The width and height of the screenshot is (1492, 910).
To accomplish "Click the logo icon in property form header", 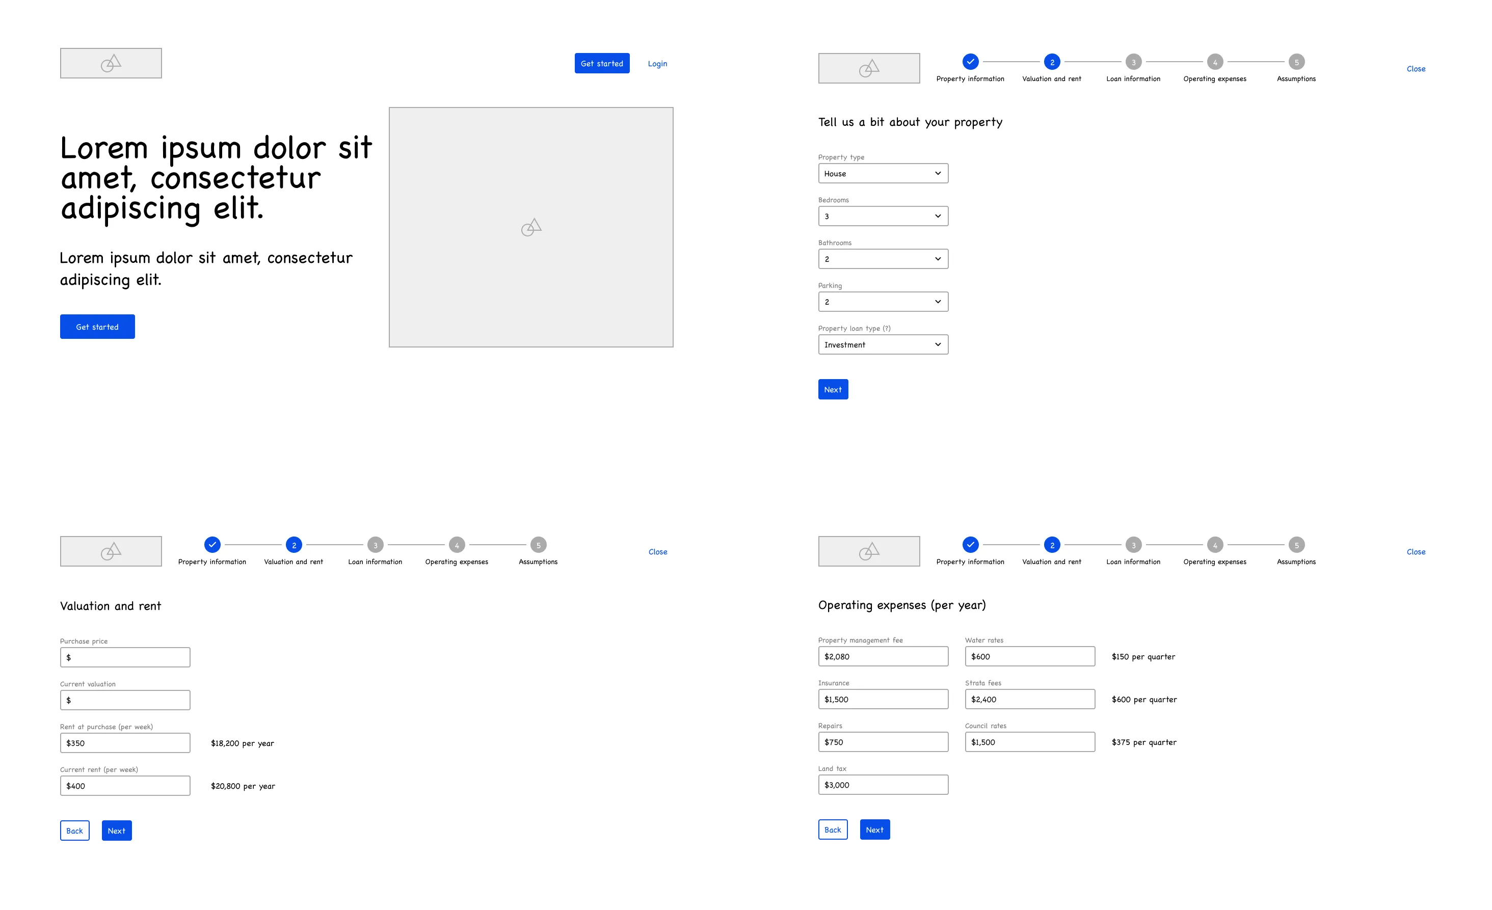I will (869, 68).
